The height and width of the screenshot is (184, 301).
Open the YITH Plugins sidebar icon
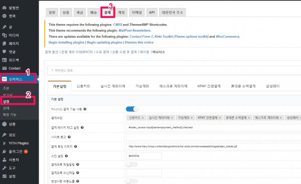4,143
